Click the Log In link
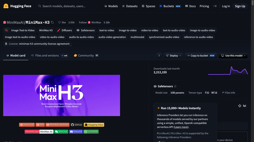The image size is (254, 142). (226, 6)
